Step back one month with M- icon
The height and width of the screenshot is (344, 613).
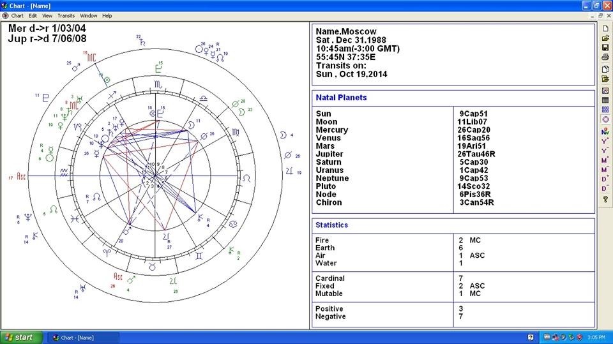[x=605, y=169]
